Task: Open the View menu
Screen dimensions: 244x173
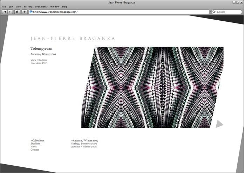Action: (x=19, y=7)
